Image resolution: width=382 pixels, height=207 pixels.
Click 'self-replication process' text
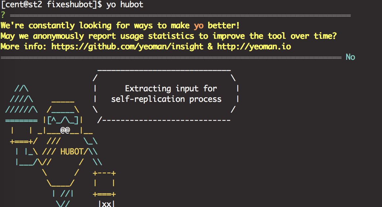point(166,99)
